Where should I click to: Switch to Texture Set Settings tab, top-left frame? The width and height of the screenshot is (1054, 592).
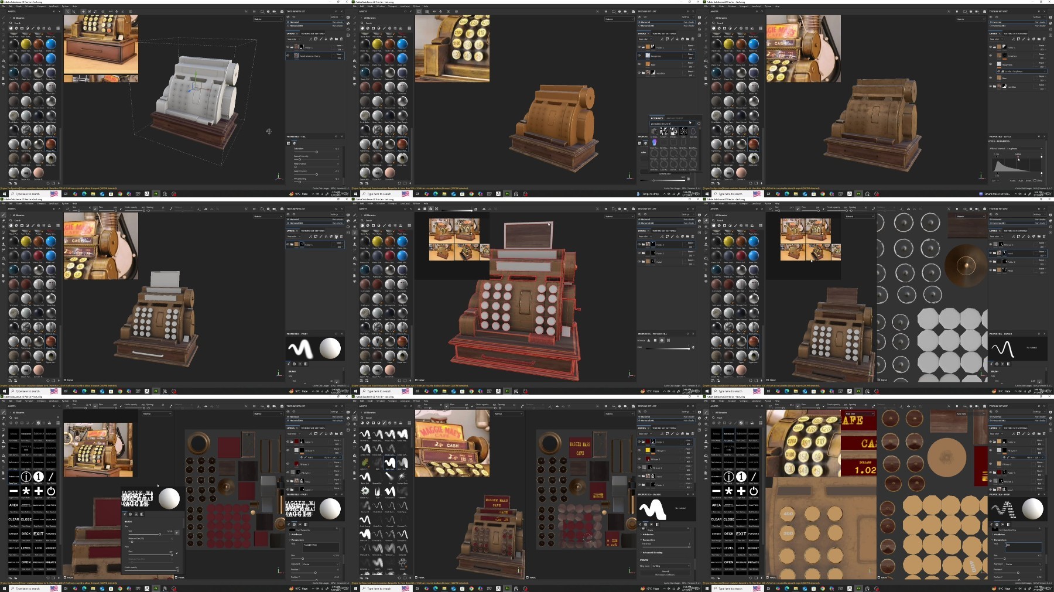point(313,33)
